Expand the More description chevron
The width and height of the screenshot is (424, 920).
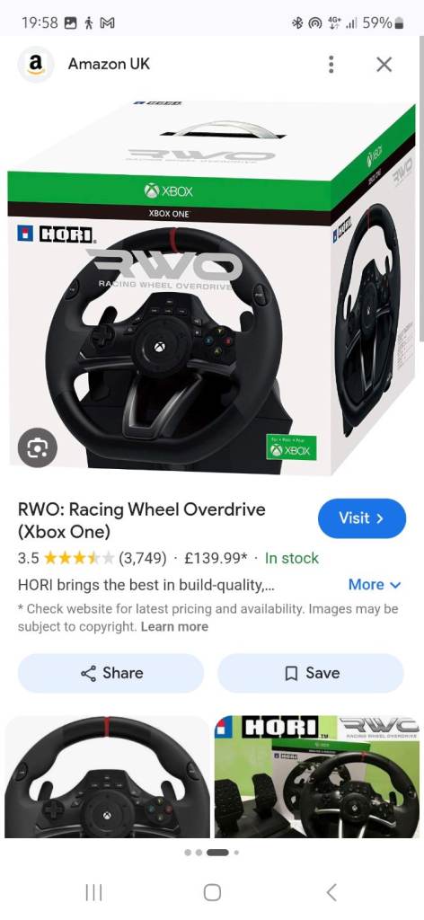pyautogui.click(x=375, y=585)
